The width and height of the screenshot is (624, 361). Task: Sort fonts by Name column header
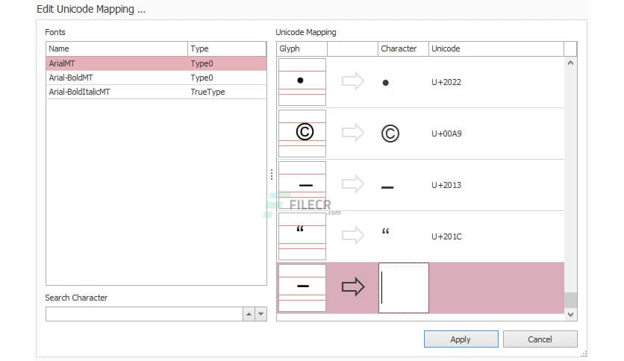pyautogui.click(x=116, y=48)
